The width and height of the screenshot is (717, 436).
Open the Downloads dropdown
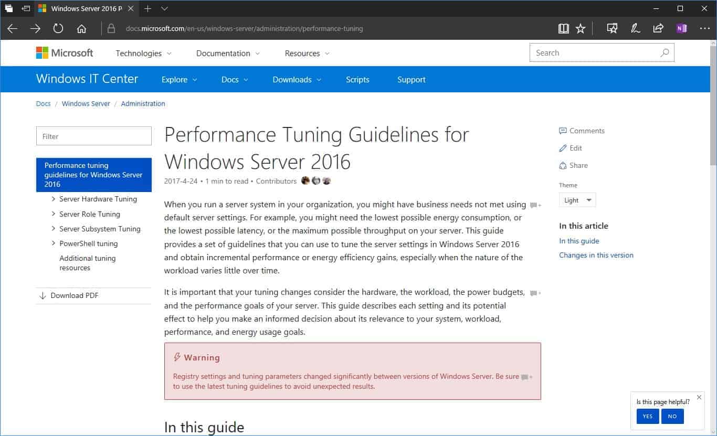coord(297,80)
